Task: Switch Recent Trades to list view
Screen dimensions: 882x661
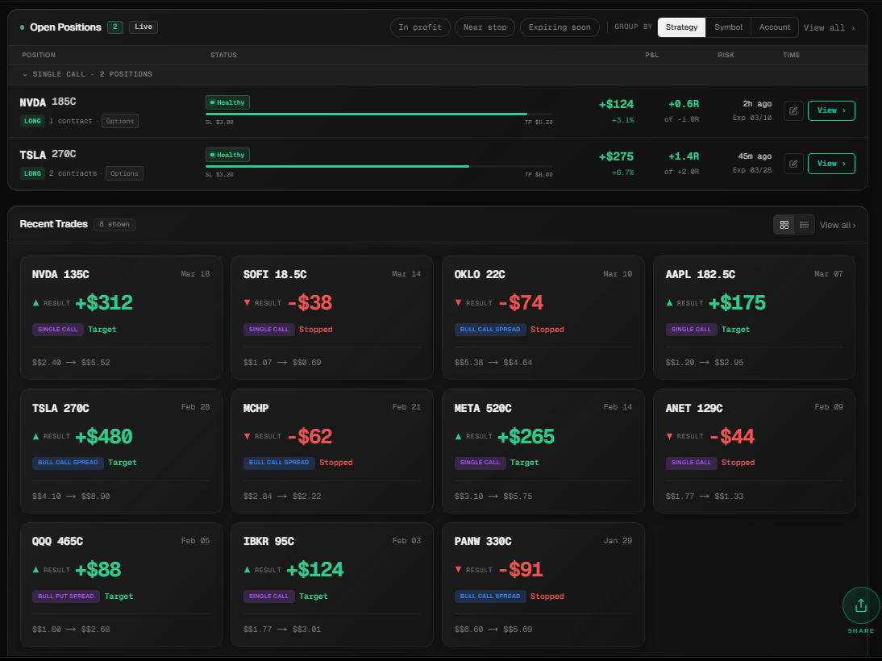Action: pyautogui.click(x=805, y=225)
